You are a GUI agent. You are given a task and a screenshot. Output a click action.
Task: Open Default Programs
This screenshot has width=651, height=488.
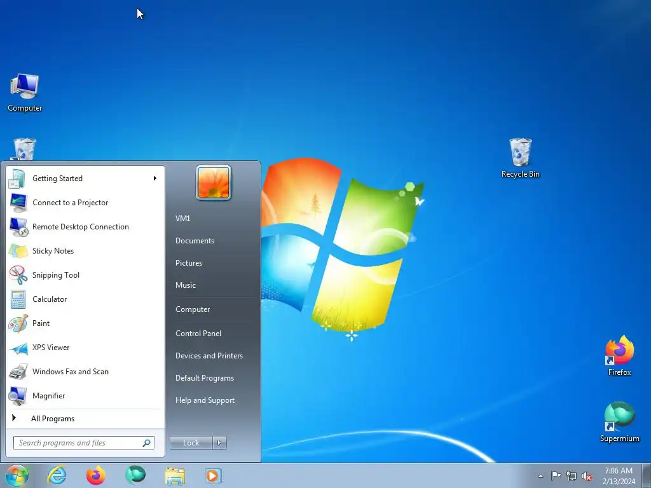coord(205,378)
